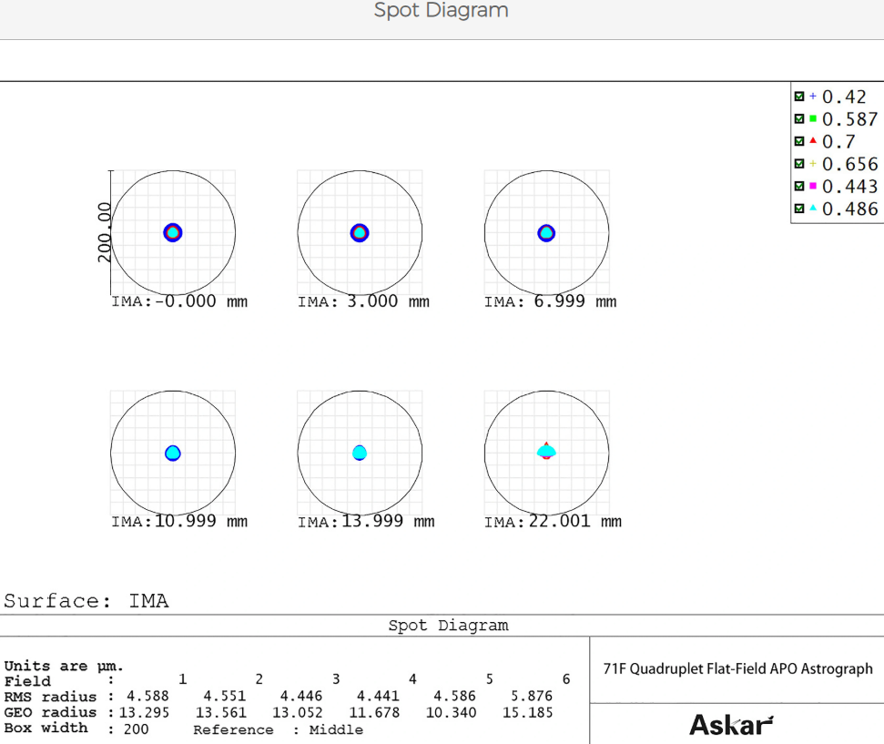Click the 71F Quadruplet Flat-Field APO Astrograph text
This screenshot has height=744, width=884.
point(737,668)
